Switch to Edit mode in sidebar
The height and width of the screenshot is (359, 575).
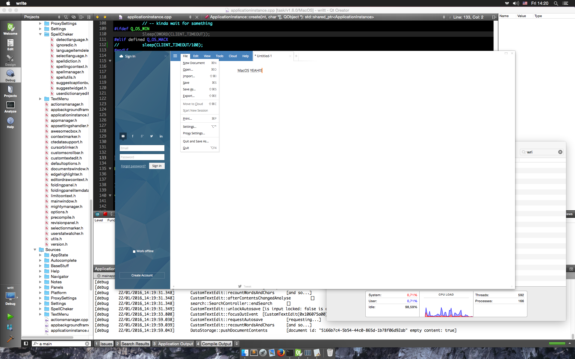tap(10, 45)
